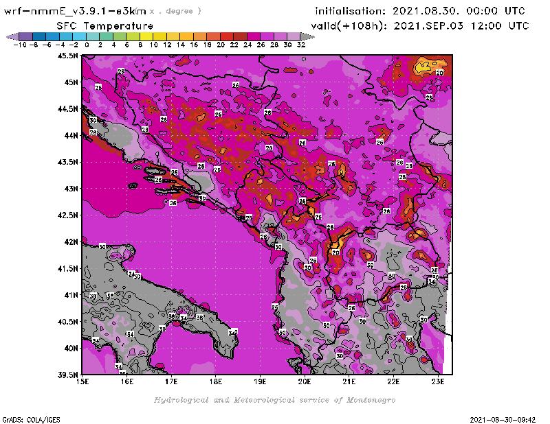This screenshot has width=550, height=424.
Task: Click the "16E" longitude label
Action: click(x=127, y=381)
